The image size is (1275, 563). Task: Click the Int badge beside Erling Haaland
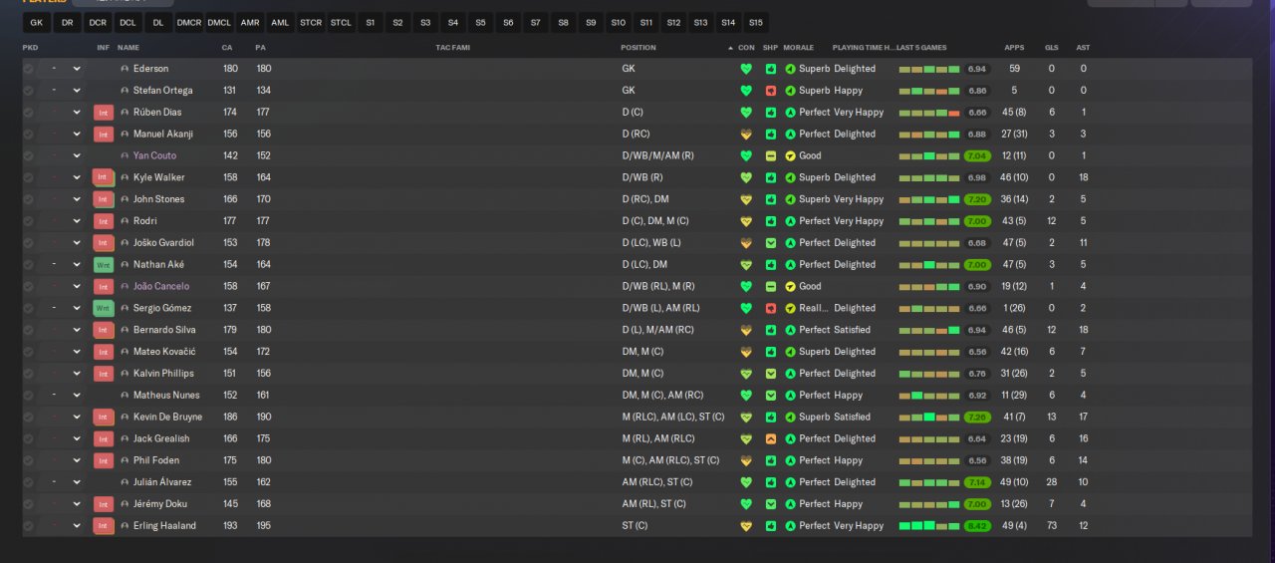coord(104,526)
